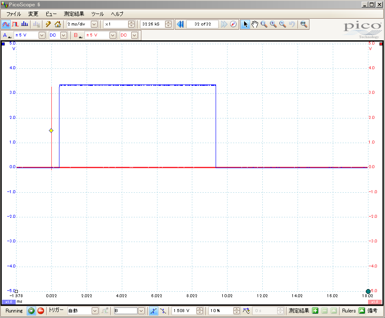Select the hand pan tool
Screen dimensions: 385x318
[255, 24]
